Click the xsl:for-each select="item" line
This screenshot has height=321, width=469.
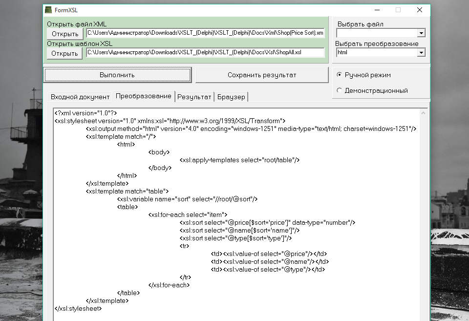click(x=188, y=215)
